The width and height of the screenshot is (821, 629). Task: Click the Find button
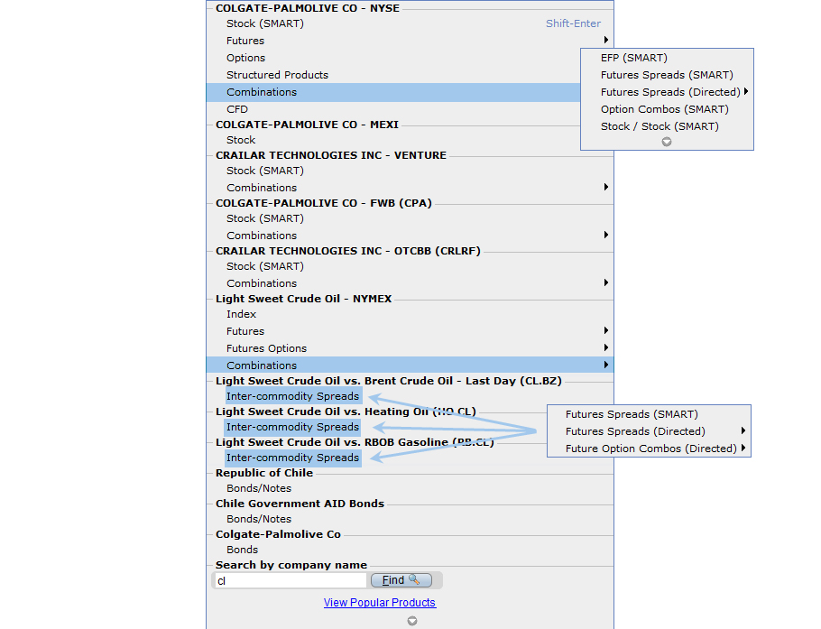[x=401, y=579]
